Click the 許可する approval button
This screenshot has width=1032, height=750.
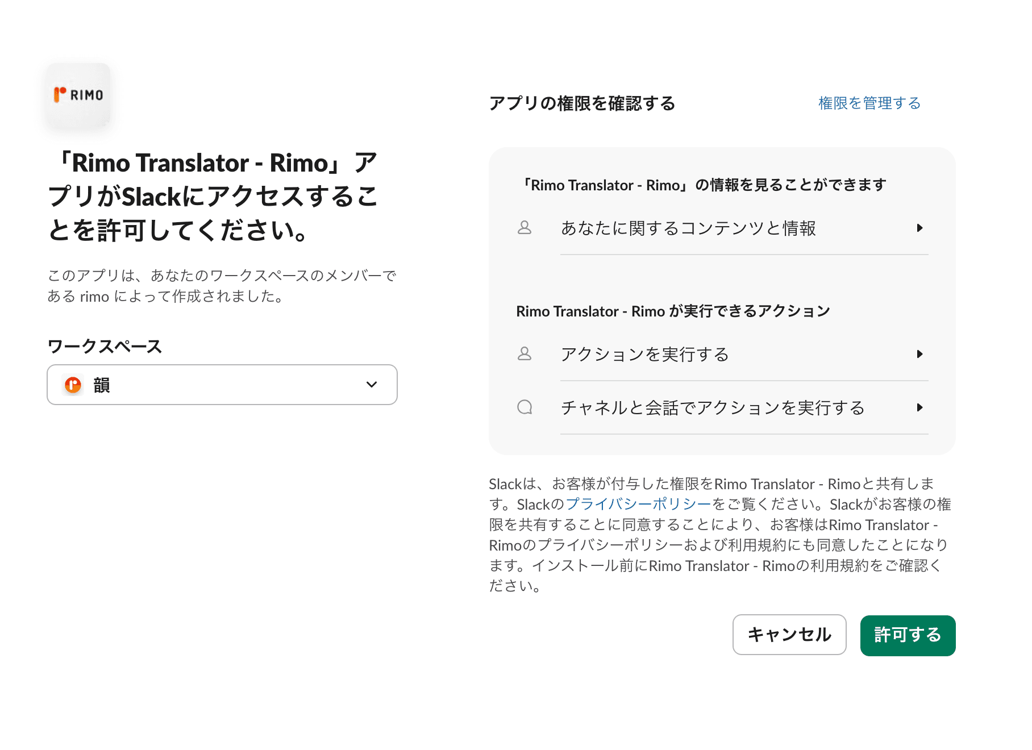(x=908, y=635)
